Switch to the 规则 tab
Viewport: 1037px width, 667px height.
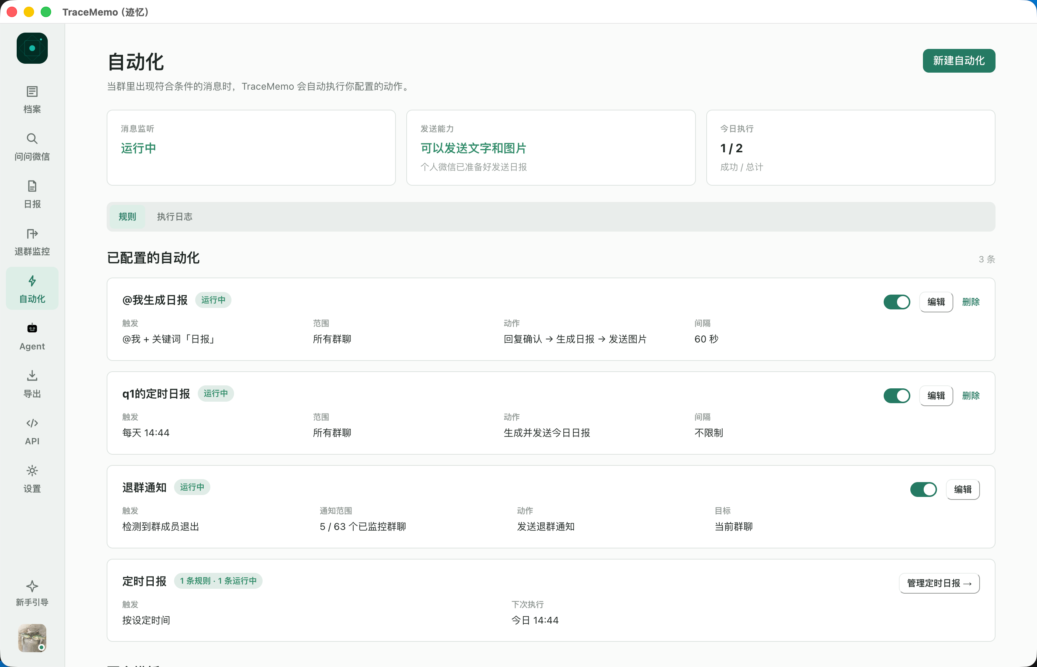click(x=127, y=216)
